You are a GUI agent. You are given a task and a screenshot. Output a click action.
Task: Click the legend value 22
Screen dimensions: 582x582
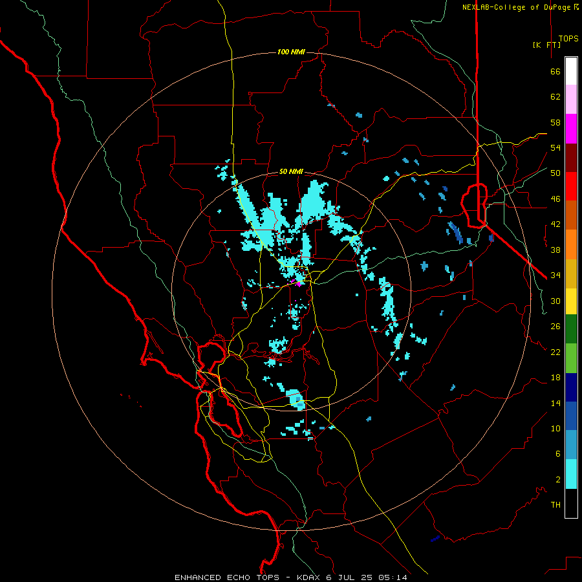[555, 352]
